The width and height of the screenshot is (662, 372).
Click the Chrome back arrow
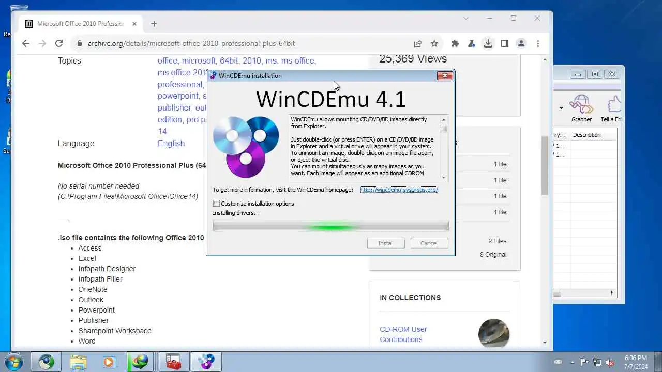tap(26, 43)
